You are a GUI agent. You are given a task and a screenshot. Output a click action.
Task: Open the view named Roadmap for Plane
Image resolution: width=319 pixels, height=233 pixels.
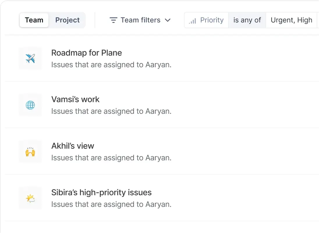point(86,53)
